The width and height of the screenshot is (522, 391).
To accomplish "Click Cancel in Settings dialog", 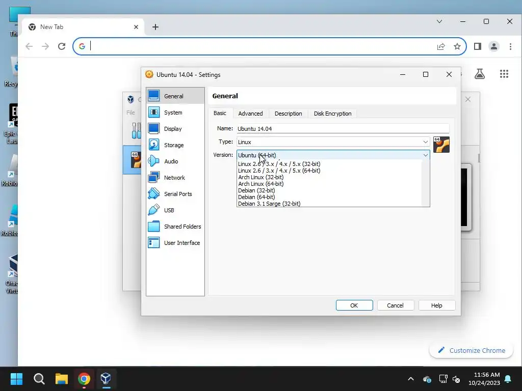I will (x=395, y=305).
